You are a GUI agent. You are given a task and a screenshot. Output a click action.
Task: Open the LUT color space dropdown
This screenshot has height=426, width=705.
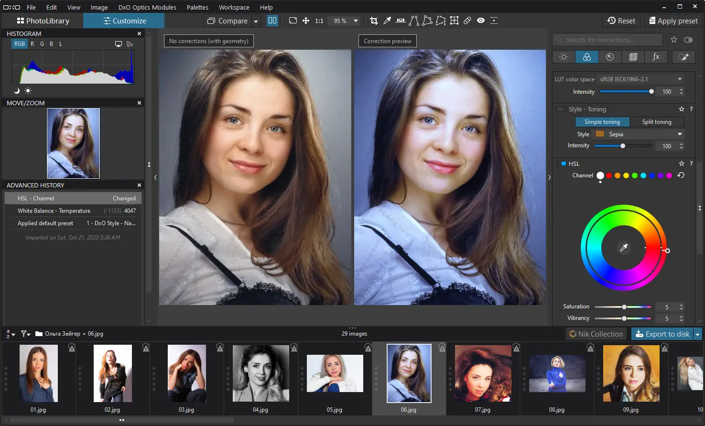[680, 79]
